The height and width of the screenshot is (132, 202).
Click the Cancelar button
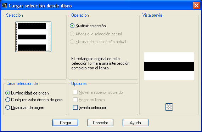[x=100, y=122]
